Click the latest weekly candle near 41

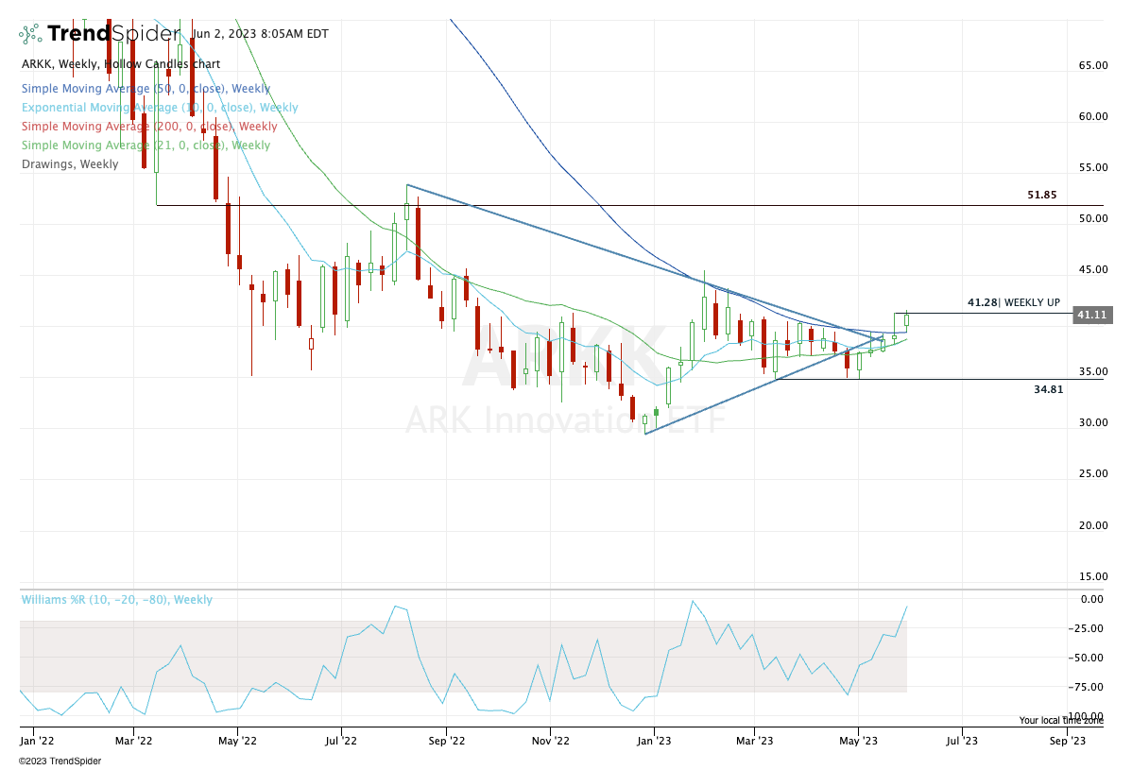(906, 319)
